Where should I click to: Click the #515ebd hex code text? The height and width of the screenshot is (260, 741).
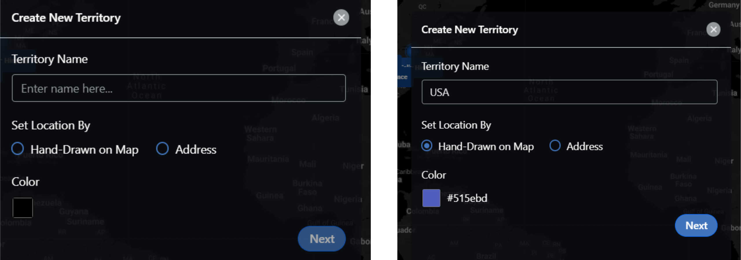pos(467,198)
